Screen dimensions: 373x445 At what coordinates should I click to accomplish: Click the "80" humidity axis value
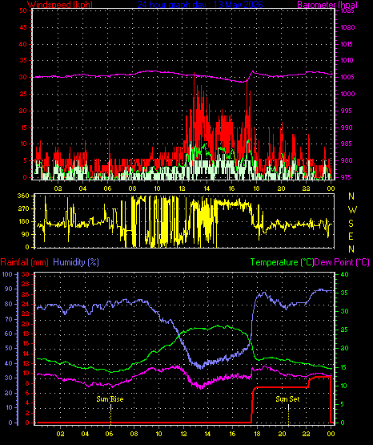pos(9,304)
